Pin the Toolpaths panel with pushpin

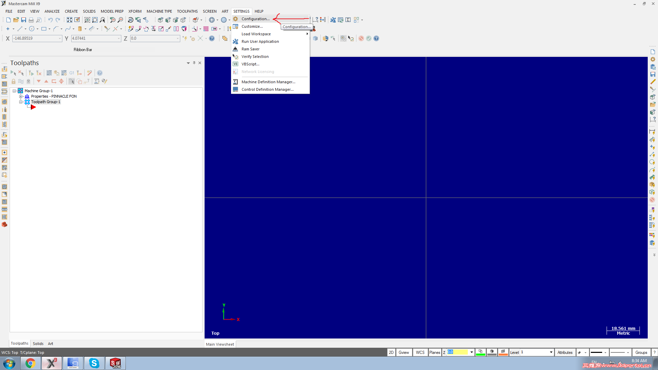pos(194,63)
